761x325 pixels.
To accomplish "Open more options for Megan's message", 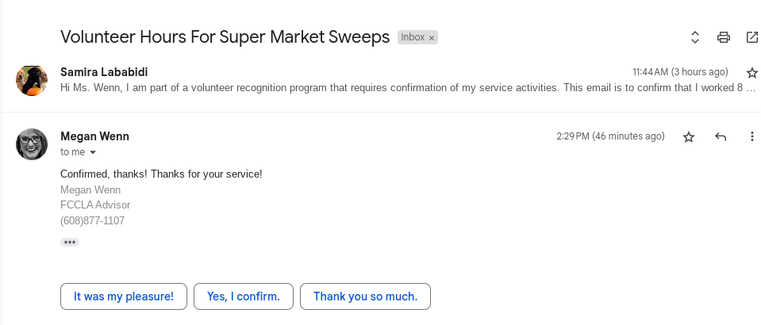I will [752, 137].
